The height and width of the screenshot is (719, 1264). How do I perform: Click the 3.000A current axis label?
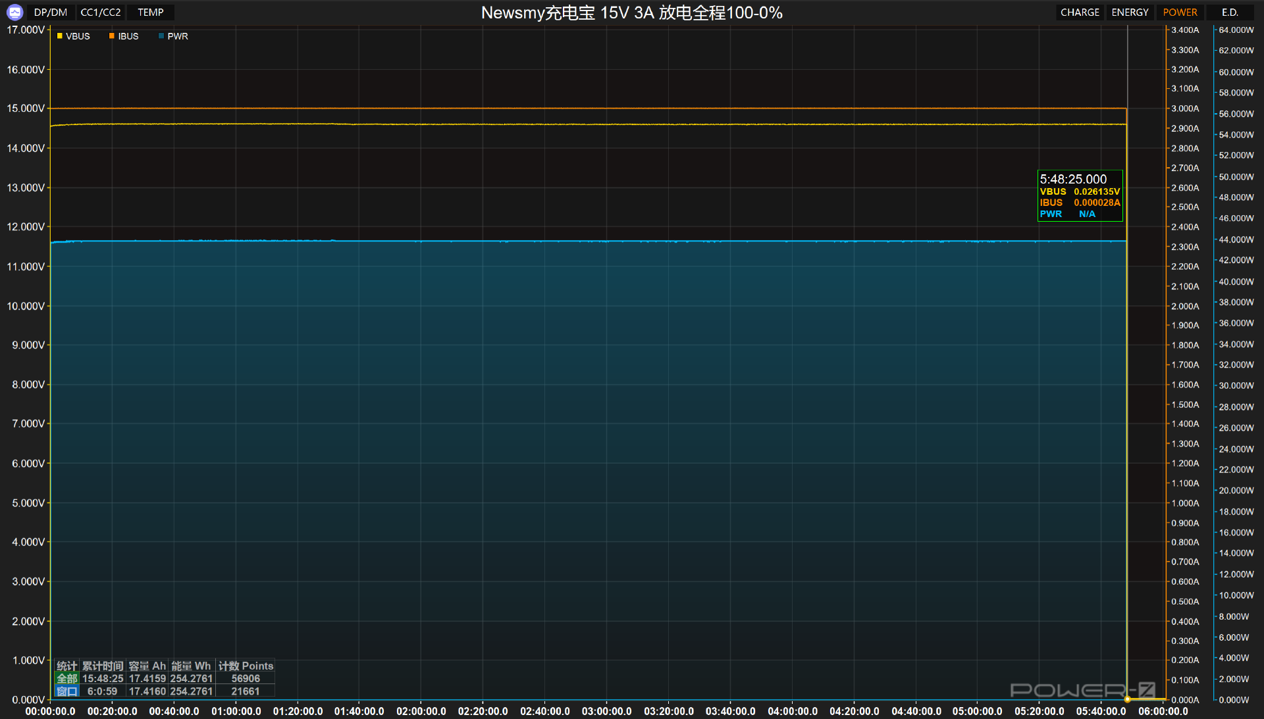1185,109
